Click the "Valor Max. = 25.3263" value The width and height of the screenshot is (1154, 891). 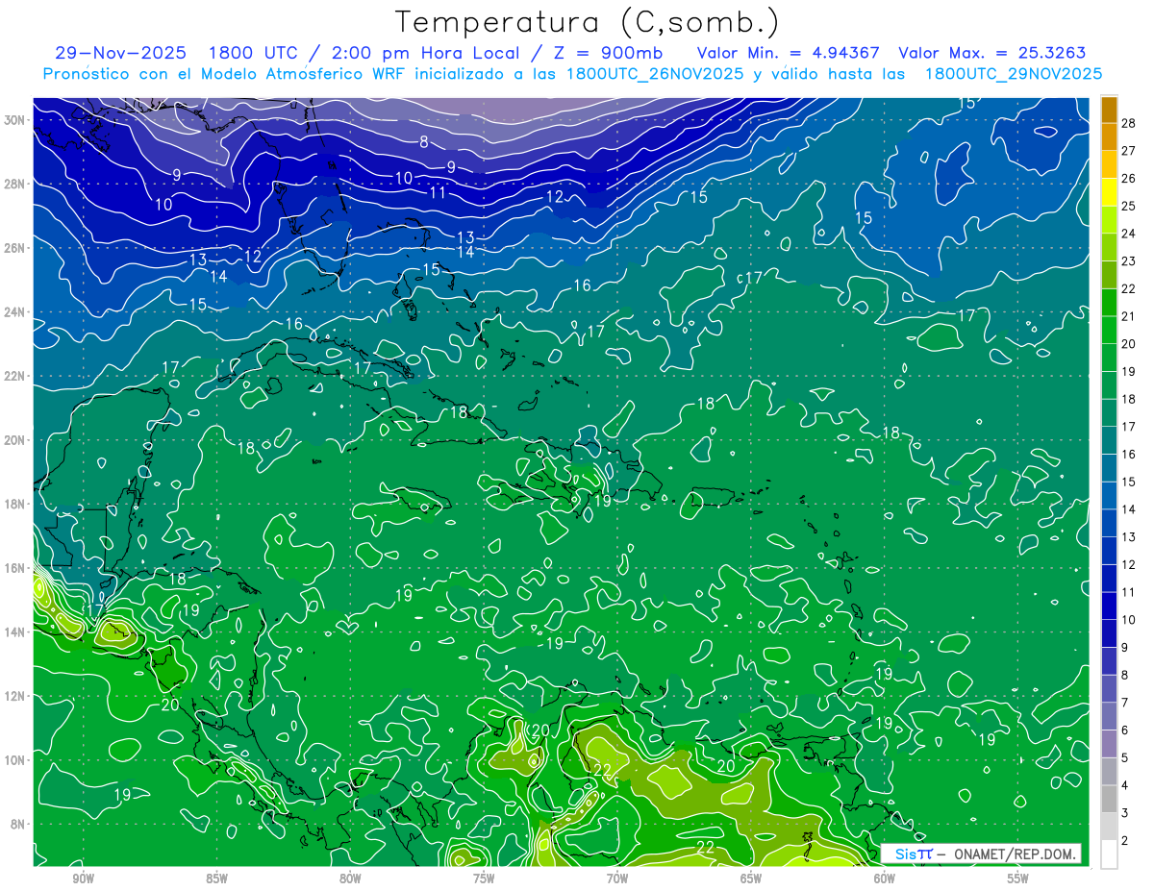tap(991, 53)
